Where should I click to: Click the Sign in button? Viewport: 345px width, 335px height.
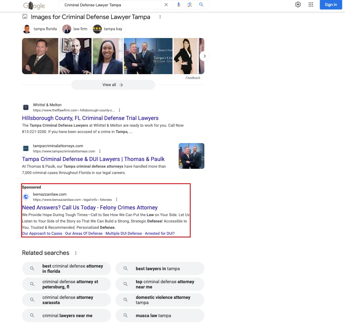tap(331, 4)
